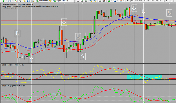Viewport: 176px width, 103px height.
Task: Enable Chart Shift with red arrow icon
Action: [104, 1]
